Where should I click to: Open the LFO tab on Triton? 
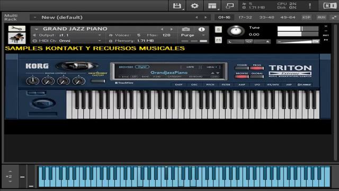pos(257,85)
